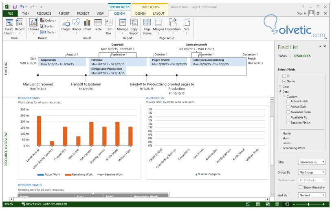Click the Copy Report icon

click(134, 26)
